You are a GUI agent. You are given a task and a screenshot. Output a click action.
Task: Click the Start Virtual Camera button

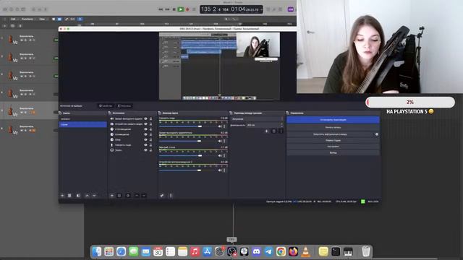330,134
